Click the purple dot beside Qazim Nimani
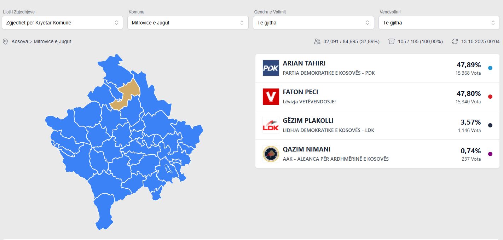 tap(490, 154)
